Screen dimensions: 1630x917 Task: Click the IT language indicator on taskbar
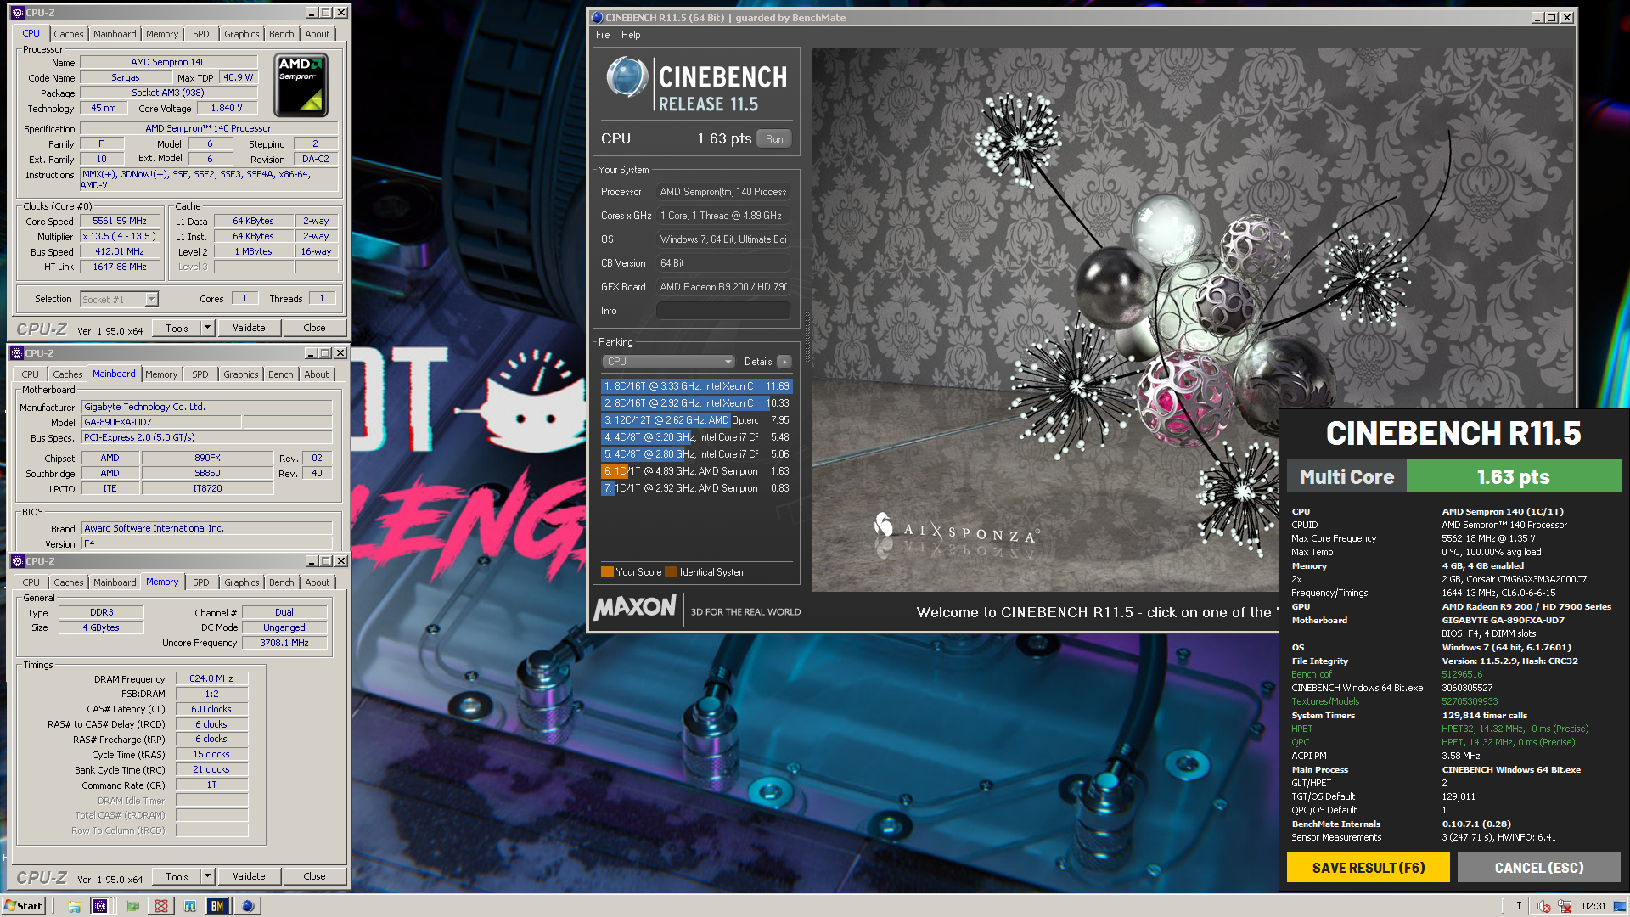[x=1517, y=906]
